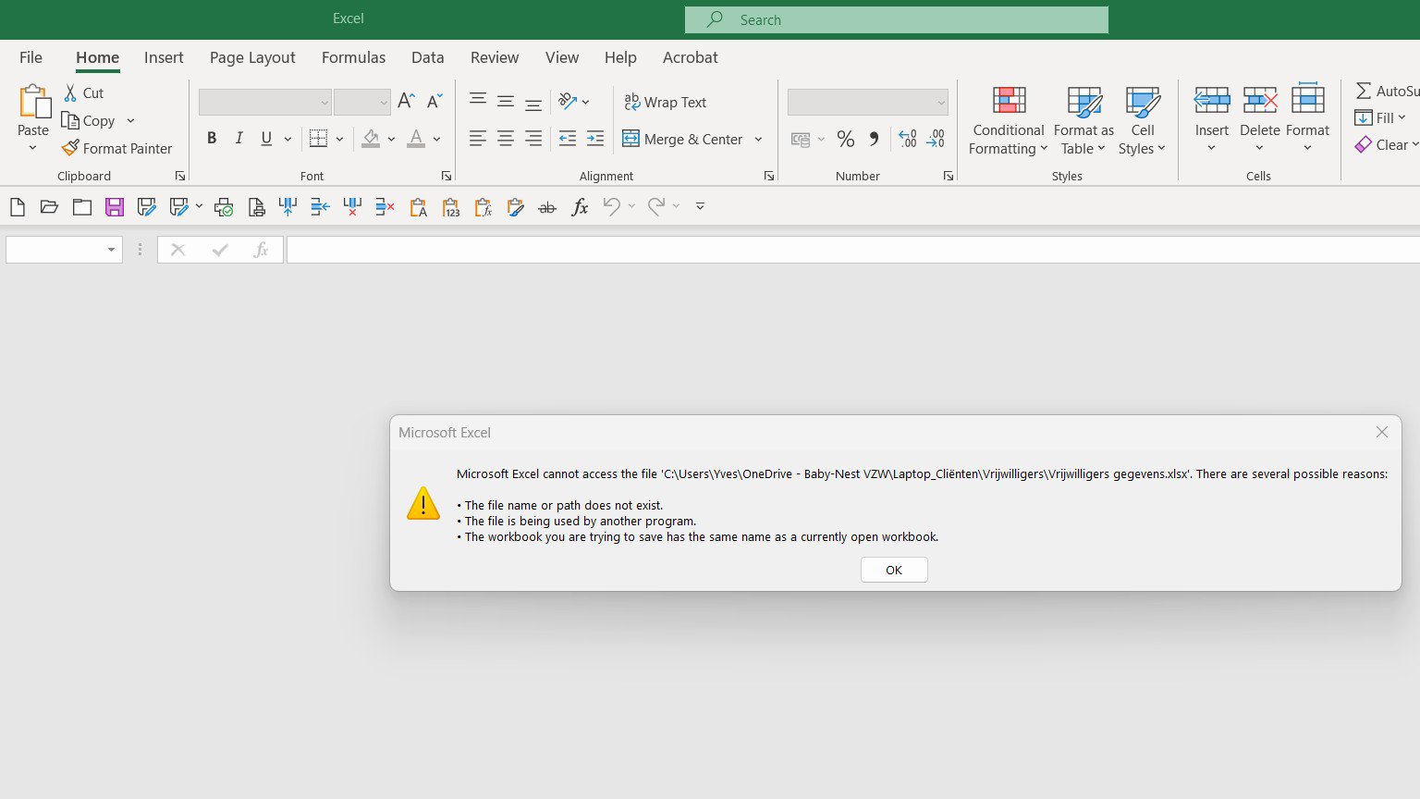Click the Delete Cells icon

[1260, 100]
